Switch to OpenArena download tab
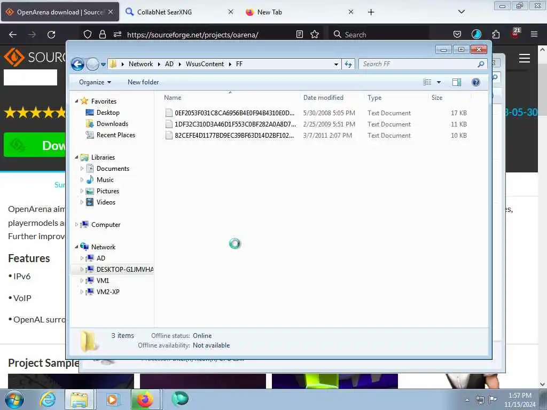This screenshot has width=547, height=410. 60,12
